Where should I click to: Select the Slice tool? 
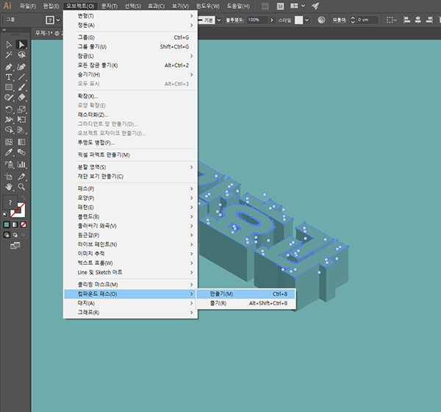21,177
